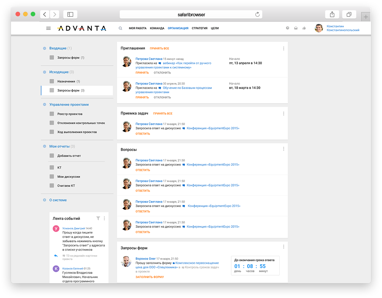Screen dimensions: 382x298
Task: Open Приглашения card three-dot menu
Action: (283, 49)
